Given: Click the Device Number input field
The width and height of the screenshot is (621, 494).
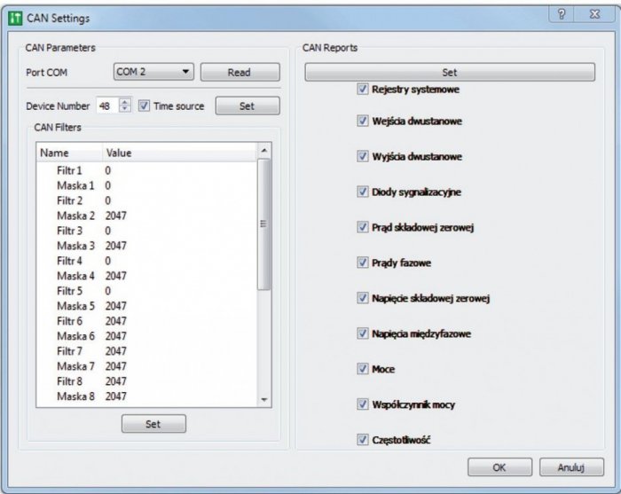Looking at the screenshot, I should [x=107, y=106].
